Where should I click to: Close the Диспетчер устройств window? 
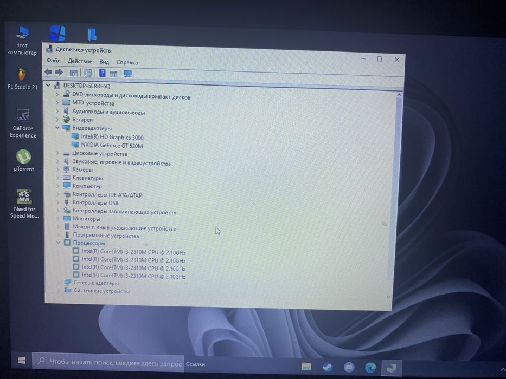click(x=397, y=60)
